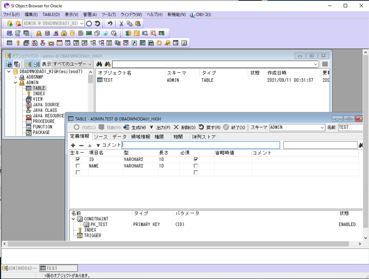This screenshot has height=279, width=369.
Task: Click the plus icon to add a column
Action: coord(73,145)
